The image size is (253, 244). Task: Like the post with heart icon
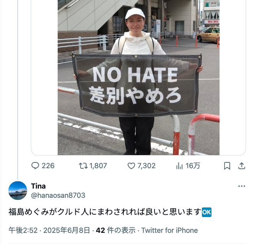131,166
